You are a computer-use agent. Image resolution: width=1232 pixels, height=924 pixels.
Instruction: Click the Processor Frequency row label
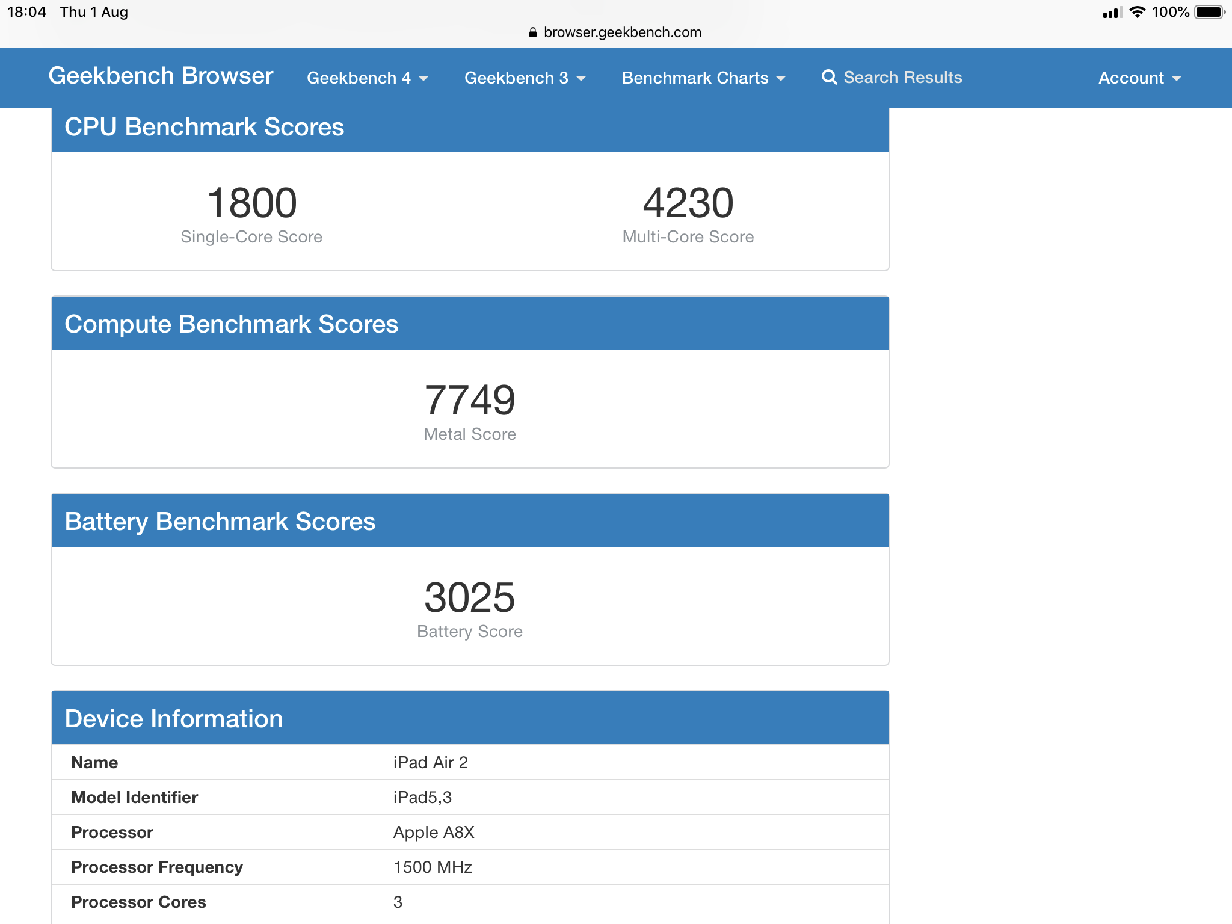157,867
